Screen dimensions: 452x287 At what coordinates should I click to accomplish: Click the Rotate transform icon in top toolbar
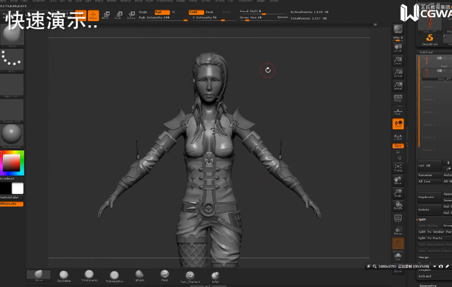[x=131, y=15]
